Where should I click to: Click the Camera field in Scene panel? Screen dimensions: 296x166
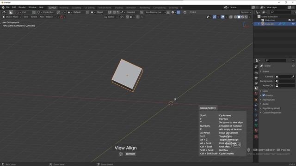(x=285, y=77)
